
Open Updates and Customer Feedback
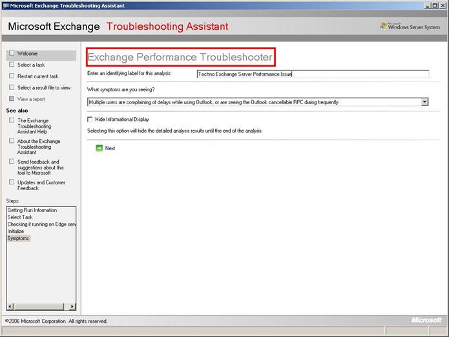(41, 185)
